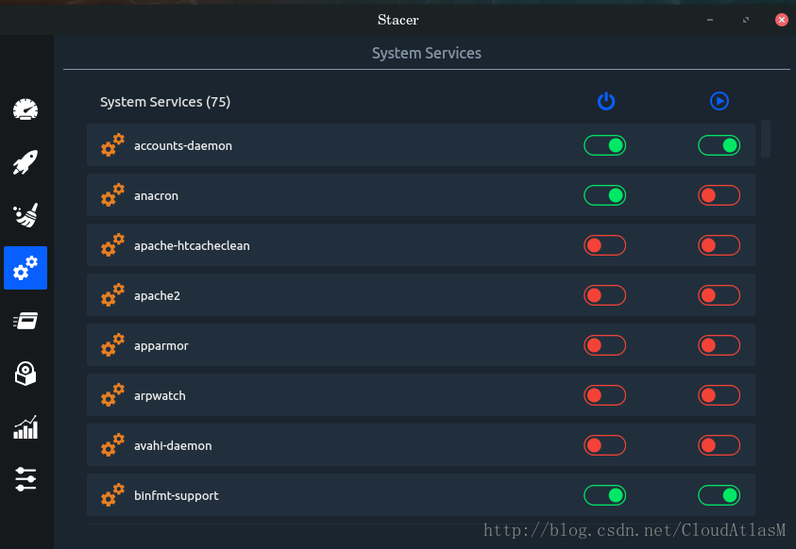Screen dimensions: 796x549
Task: Stop binfmt-support with running toggle
Action: pos(719,495)
